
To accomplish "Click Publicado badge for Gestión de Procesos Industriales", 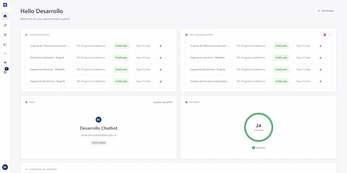I will point(281,81).
